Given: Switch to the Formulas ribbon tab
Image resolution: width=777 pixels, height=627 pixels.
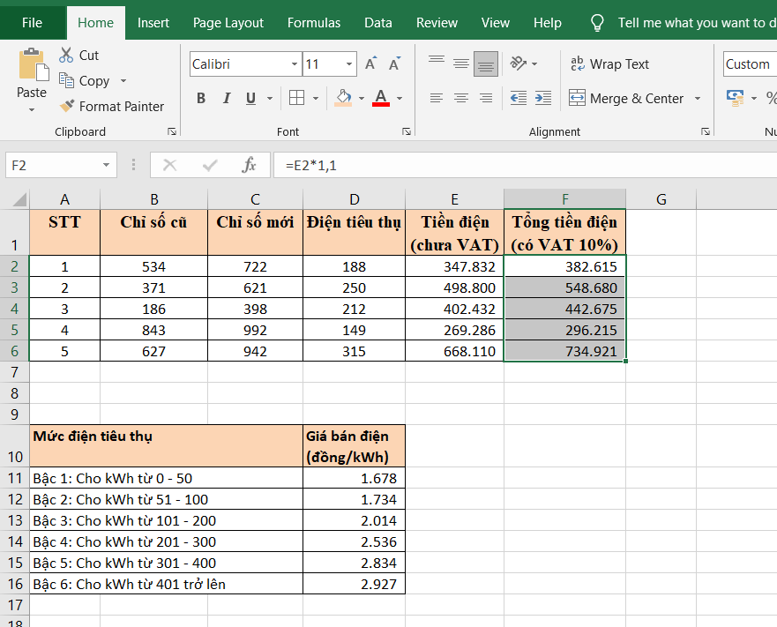Looking at the screenshot, I should (314, 23).
